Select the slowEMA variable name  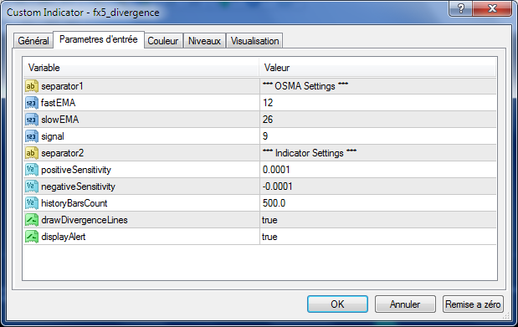59,120
